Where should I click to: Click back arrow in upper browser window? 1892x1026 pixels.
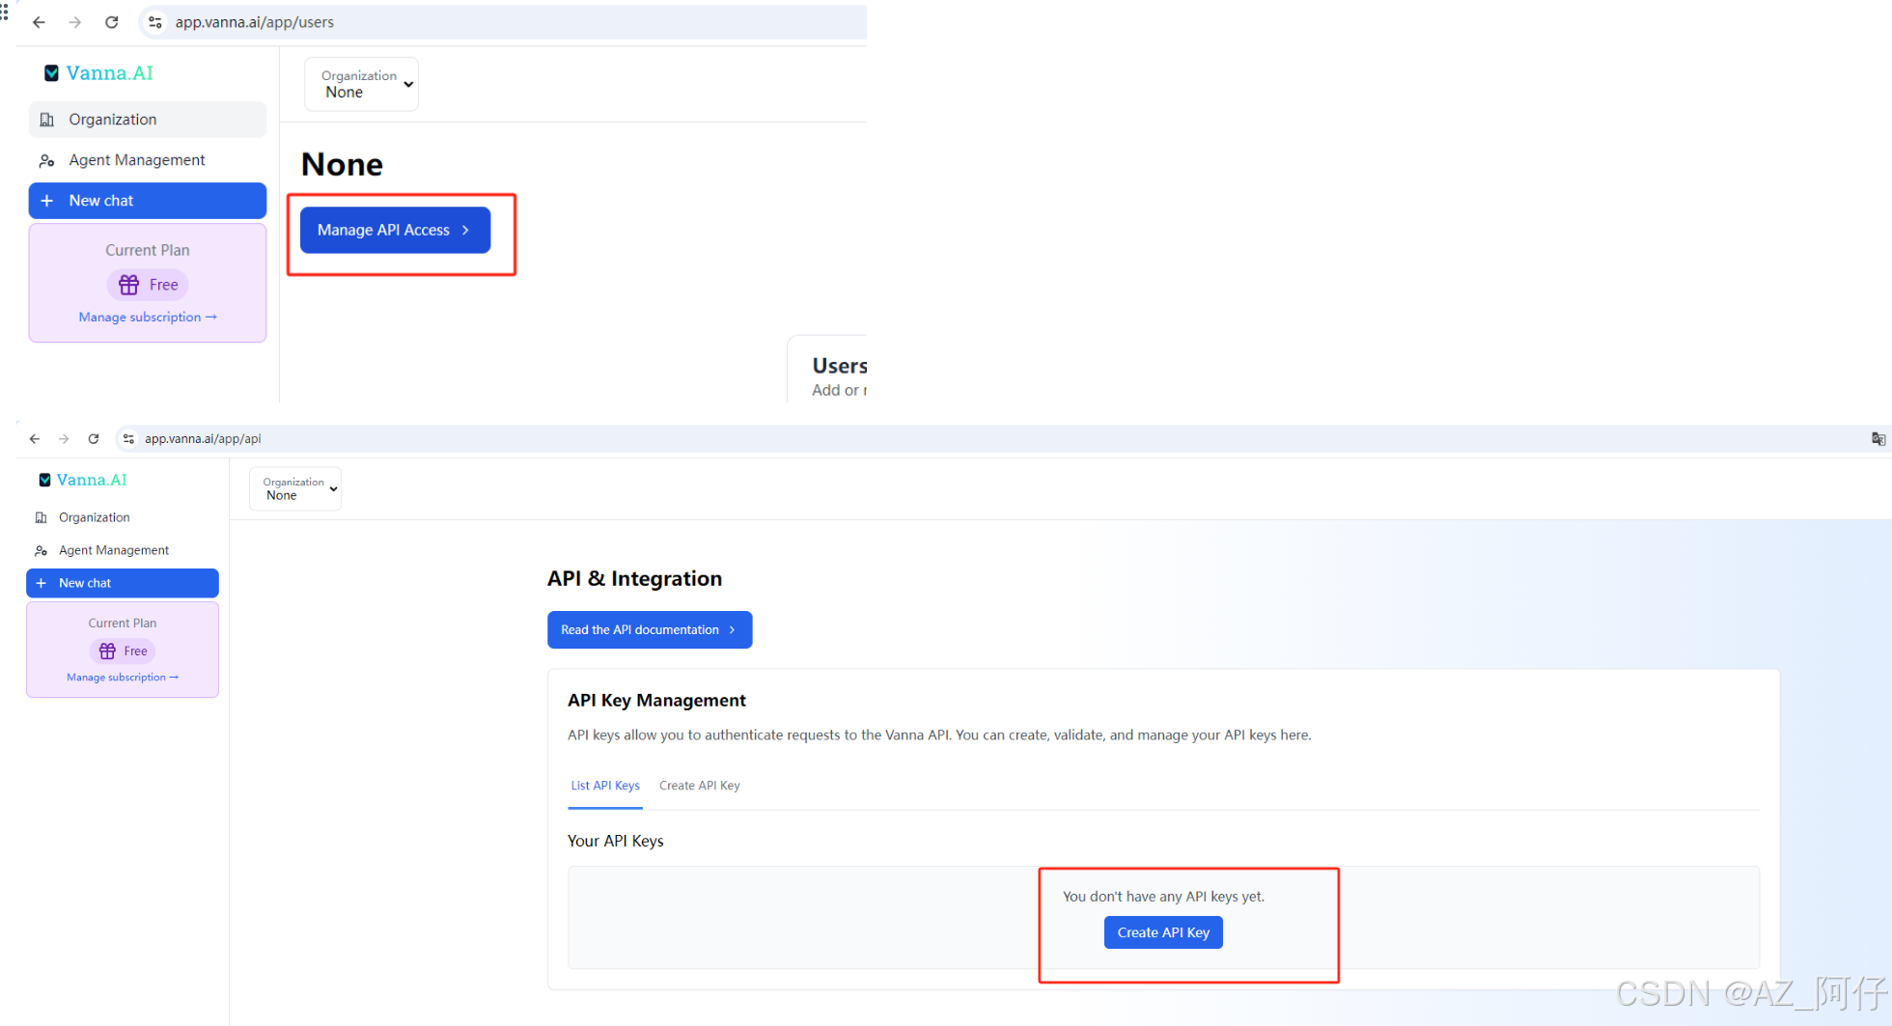[x=39, y=22]
